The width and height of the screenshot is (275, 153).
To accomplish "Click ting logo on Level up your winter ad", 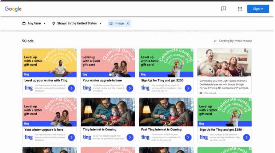I will [x=29, y=88].
